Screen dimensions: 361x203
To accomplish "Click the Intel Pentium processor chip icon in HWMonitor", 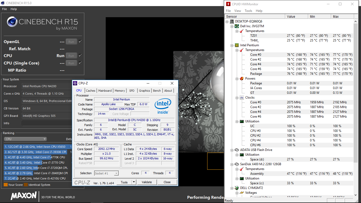I will 237,45.
